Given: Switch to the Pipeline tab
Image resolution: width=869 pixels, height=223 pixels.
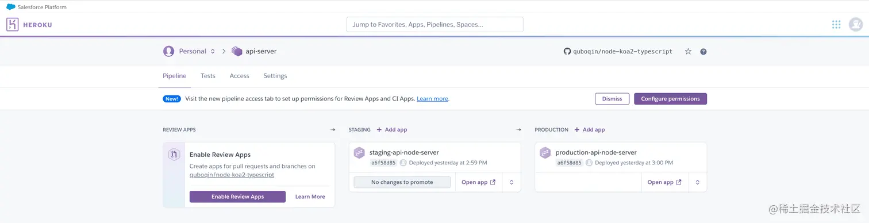Looking at the screenshot, I should click(175, 76).
